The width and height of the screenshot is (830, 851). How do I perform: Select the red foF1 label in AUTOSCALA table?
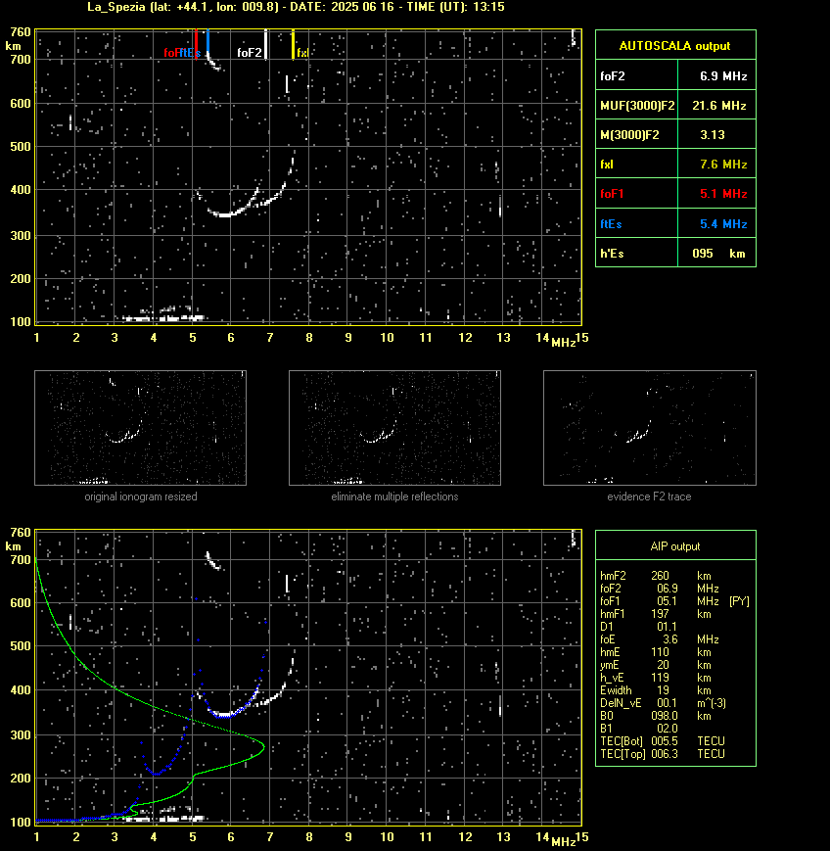tap(612, 193)
